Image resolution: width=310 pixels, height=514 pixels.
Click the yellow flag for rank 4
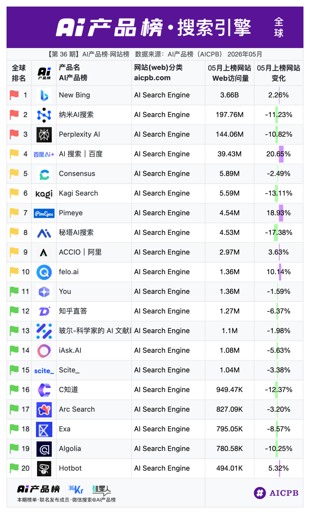(x=14, y=154)
